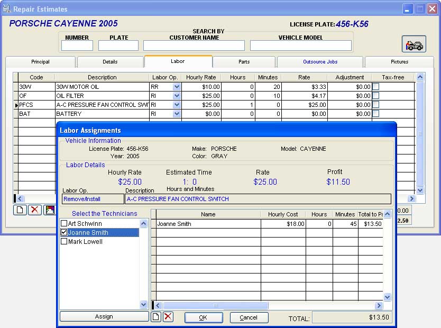This screenshot has width=441, height=328.
Task: Select the PFCS code cell
Action: [x=36, y=105]
